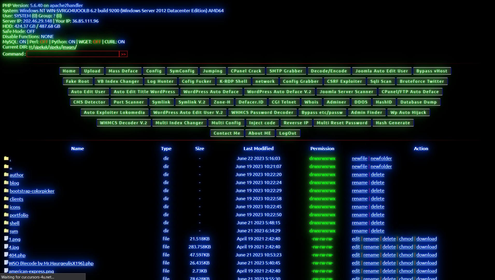Open the 4.jpg file link
Viewport: 495px width, 280px height.
tap(14, 247)
